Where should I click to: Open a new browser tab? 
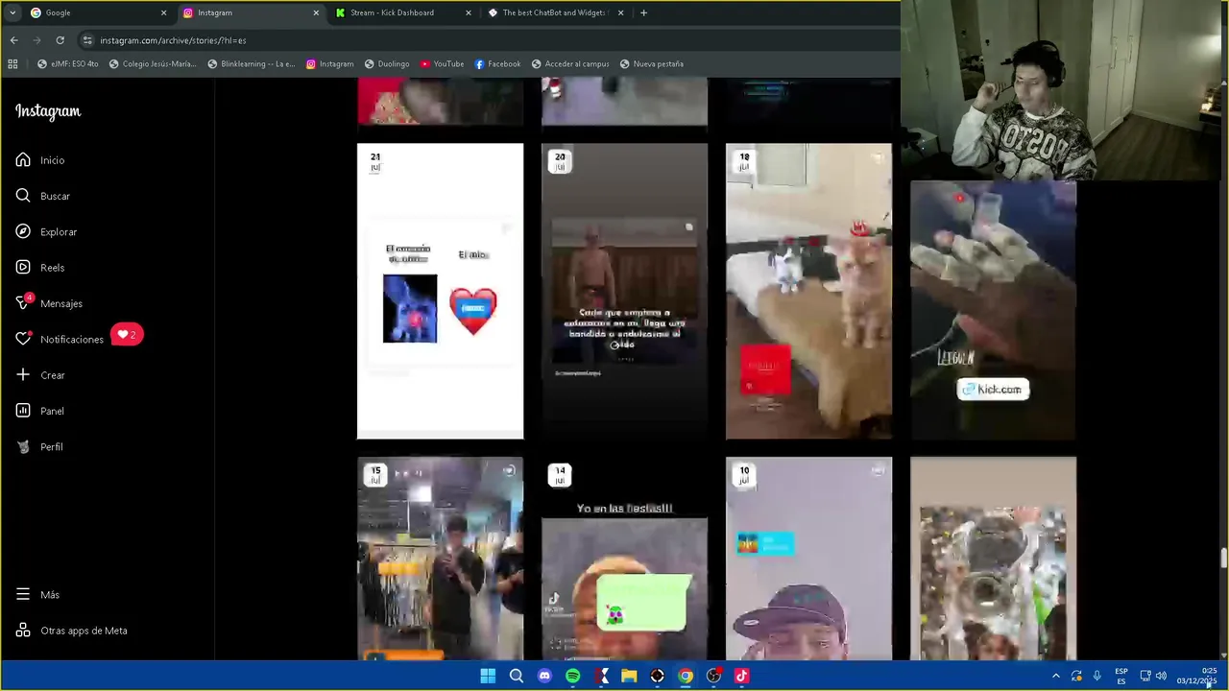click(643, 12)
